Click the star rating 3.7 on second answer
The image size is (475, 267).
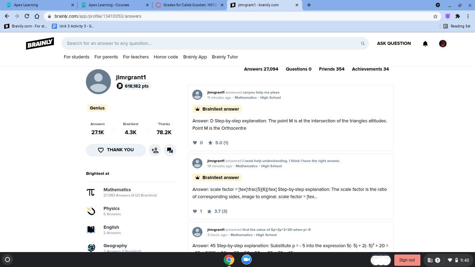click(217, 211)
